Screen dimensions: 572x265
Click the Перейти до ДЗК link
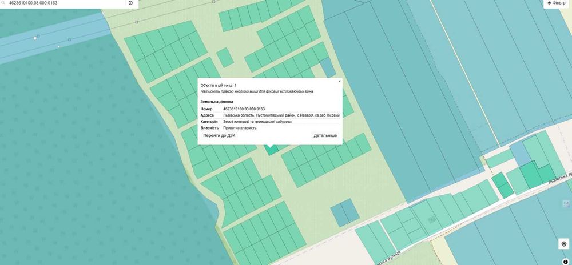coord(219,135)
